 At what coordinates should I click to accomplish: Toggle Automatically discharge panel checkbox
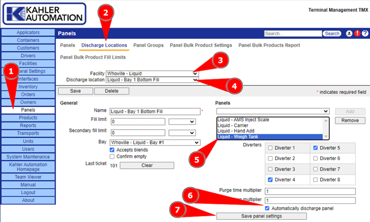click(x=268, y=208)
